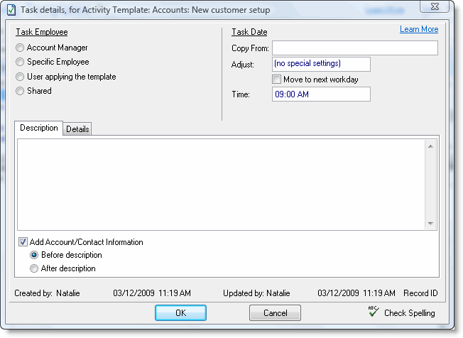Pick the Shared task employee option
Screen dimensions: 463x338
pos(20,91)
